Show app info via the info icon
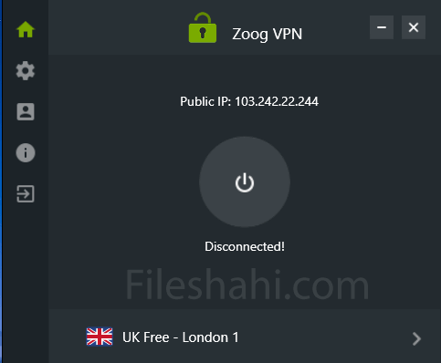 26,152
